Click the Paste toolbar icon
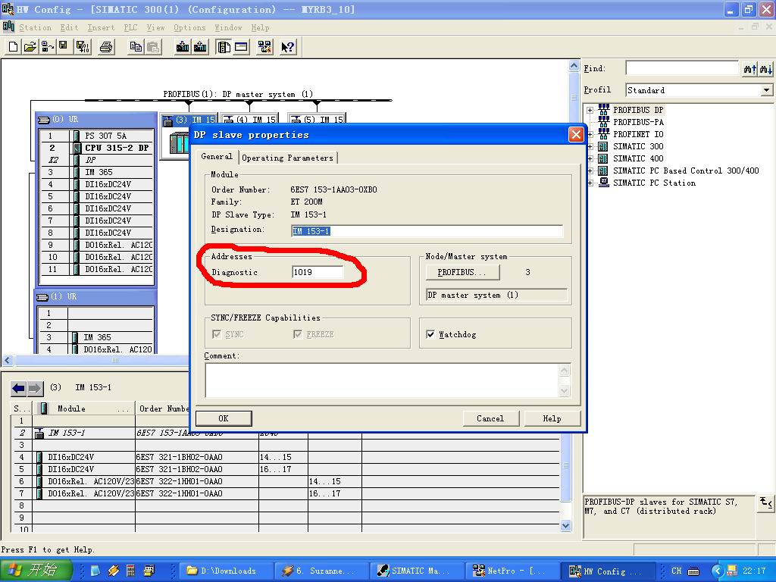The height and width of the screenshot is (582, 776). point(153,47)
